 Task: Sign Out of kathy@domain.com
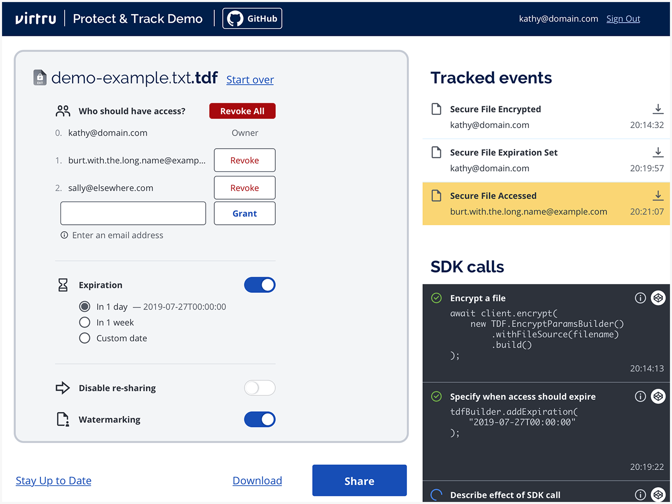pos(623,19)
